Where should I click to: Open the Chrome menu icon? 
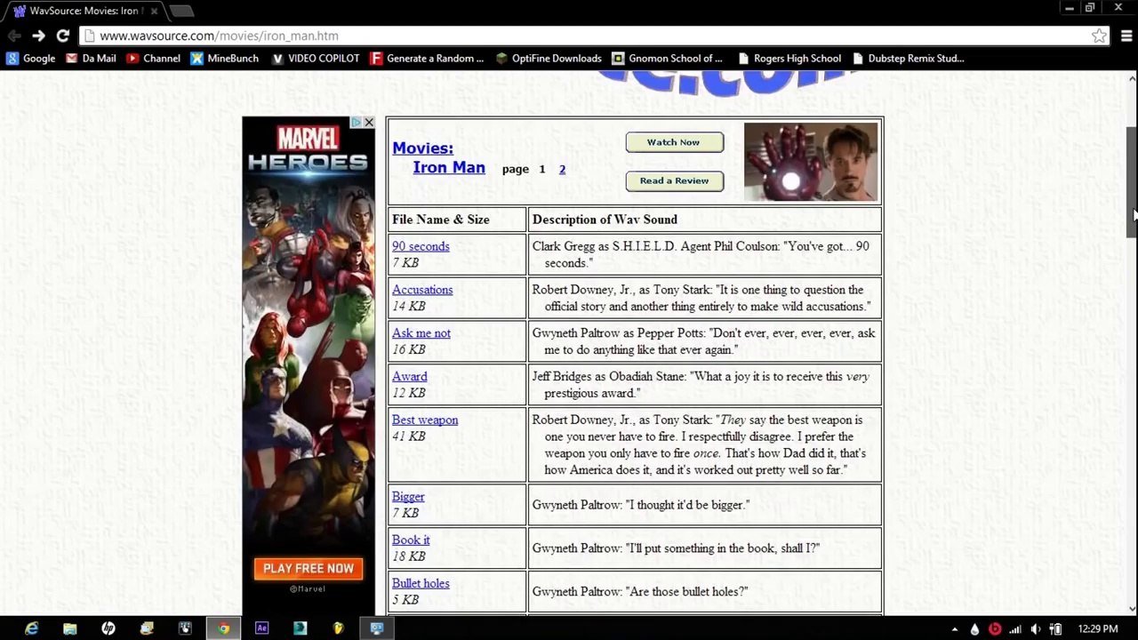point(1126,36)
